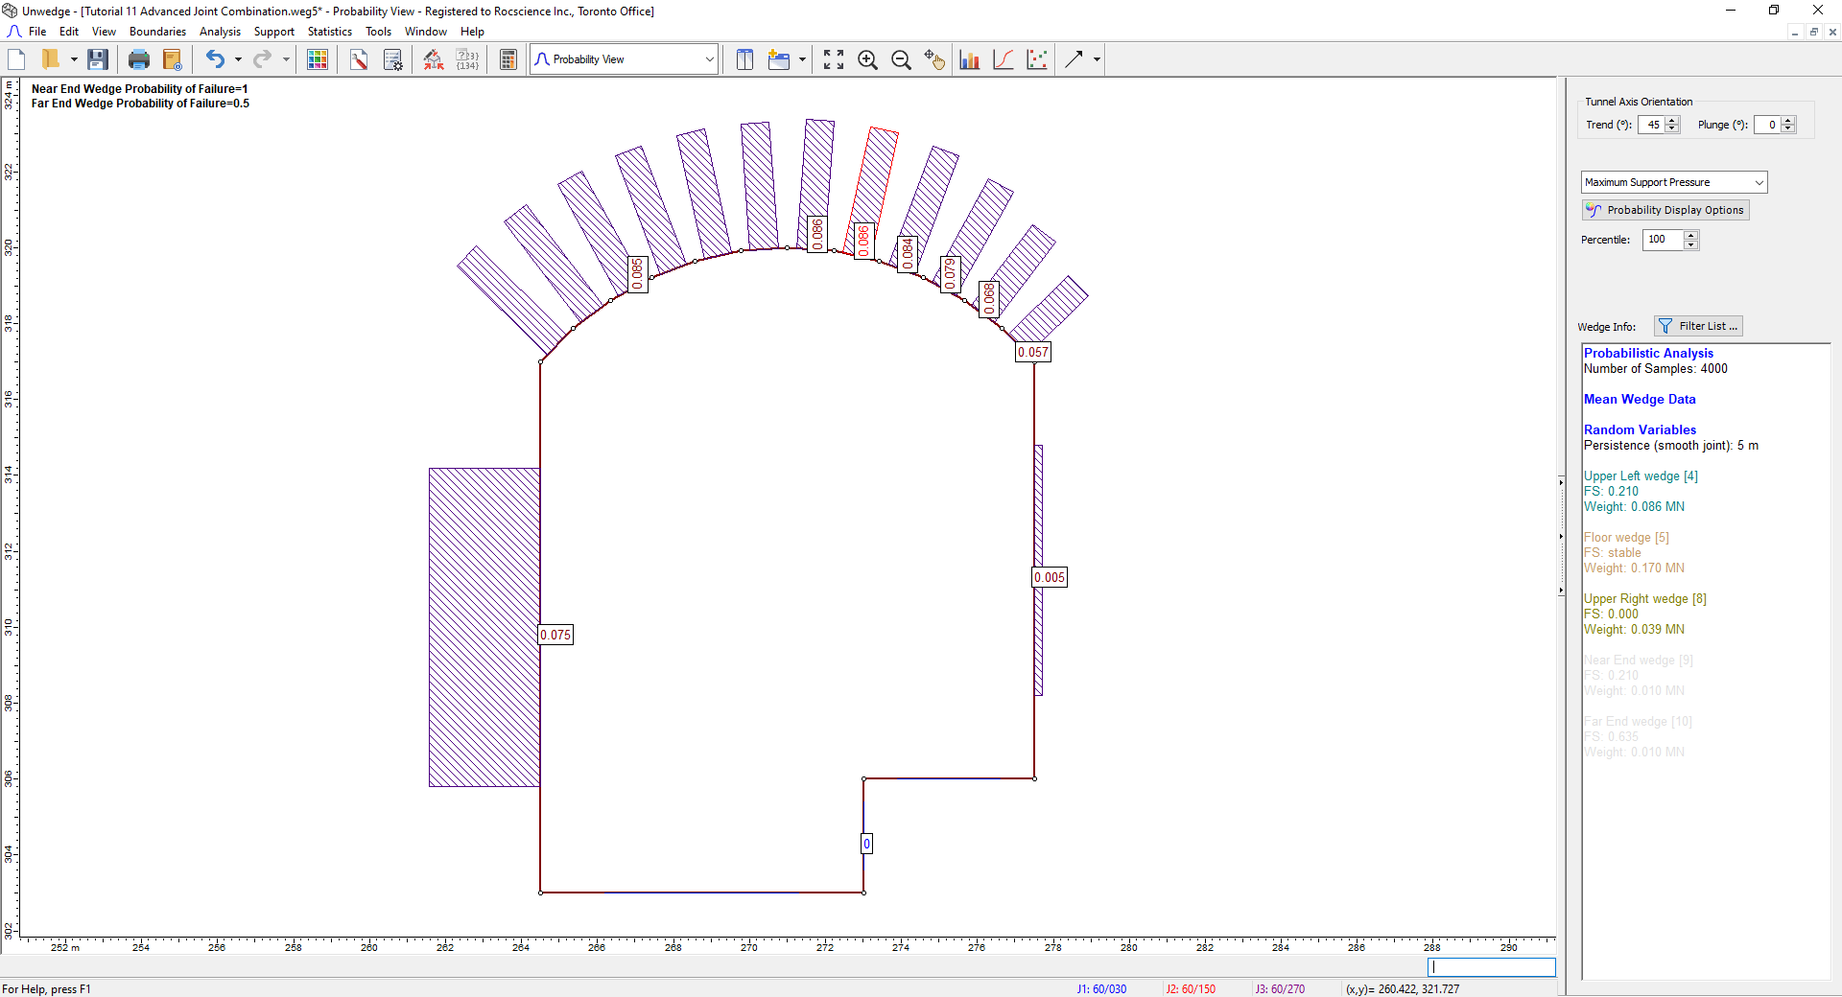Viewport: 1842px width, 997px height.
Task: Click the new window icon
Action: click(779, 59)
